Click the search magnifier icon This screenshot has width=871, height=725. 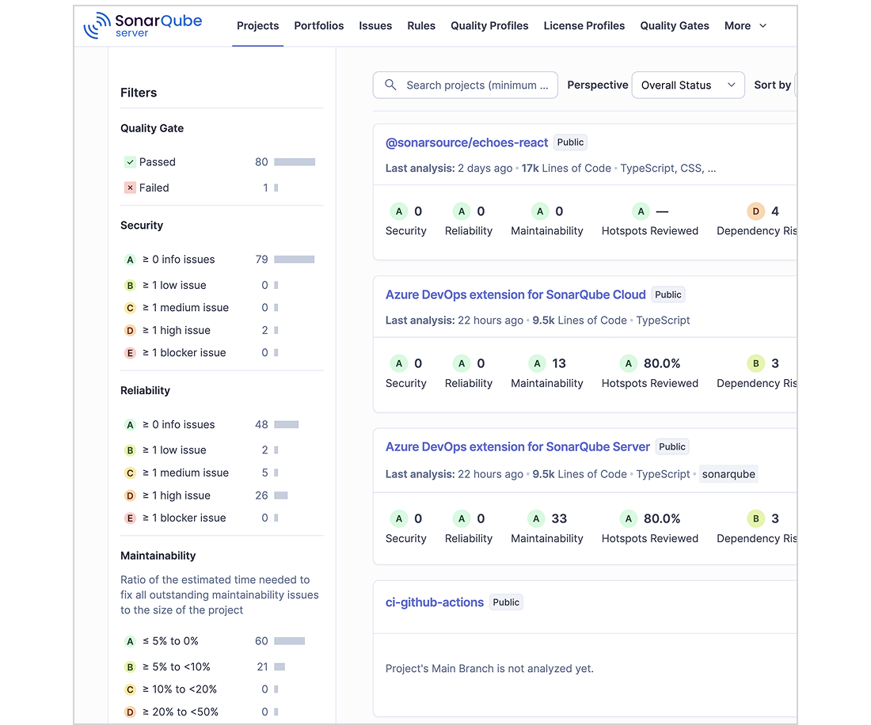tap(390, 85)
